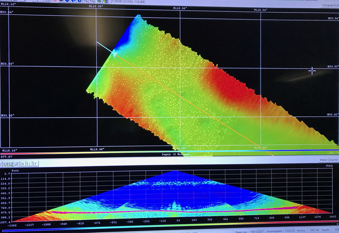This screenshot has height=233, width=339.
Task: Click the 'Stbd' label in the water column view
Action: 329,165
